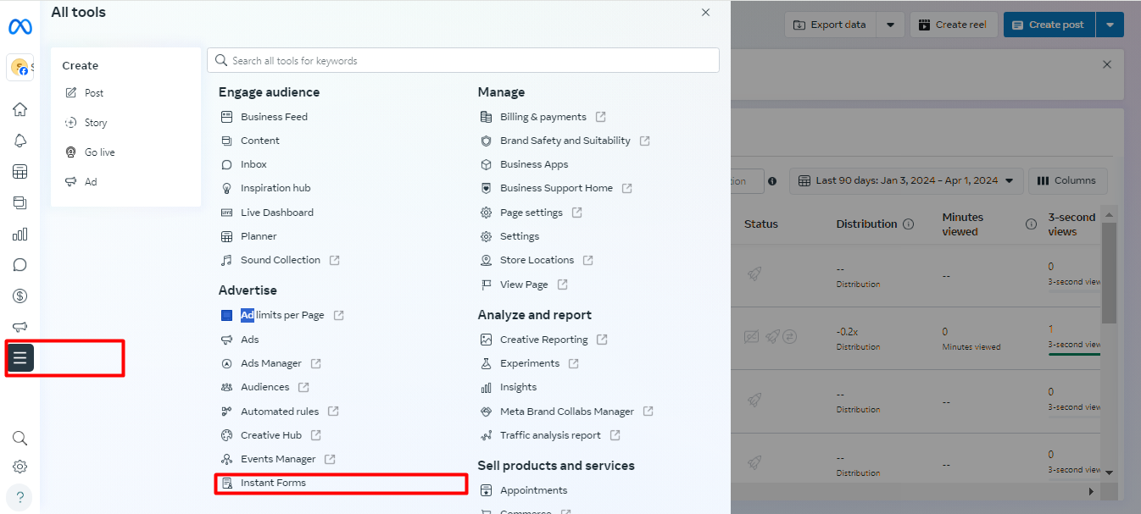Close the All tools panel
The height and width of the screenshot is (514, 1141).
[705, 13]
